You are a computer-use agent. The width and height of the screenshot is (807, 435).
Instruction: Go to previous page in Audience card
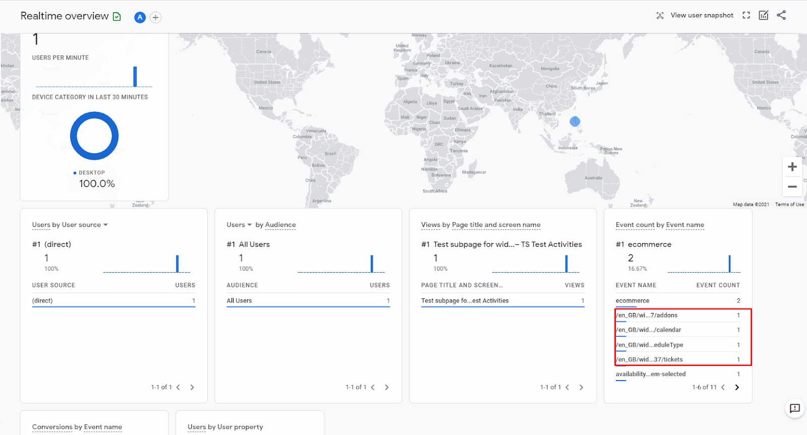pyautogui.click(x=373, y=387)
